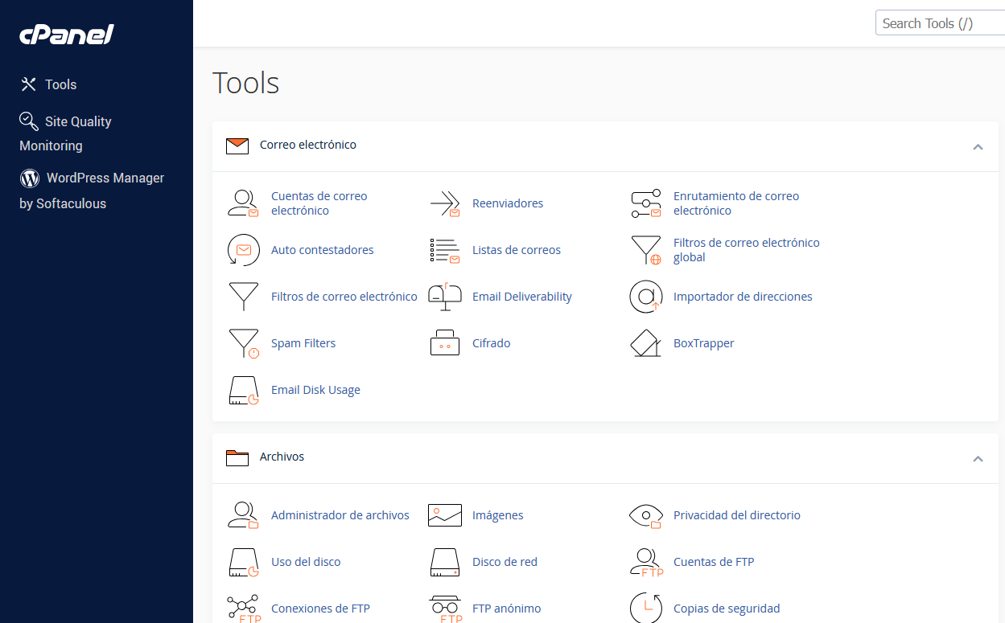Click the Copias de seguridad backup icon
The height and width of the screenshot is (623, 1005).
point(645,608)
